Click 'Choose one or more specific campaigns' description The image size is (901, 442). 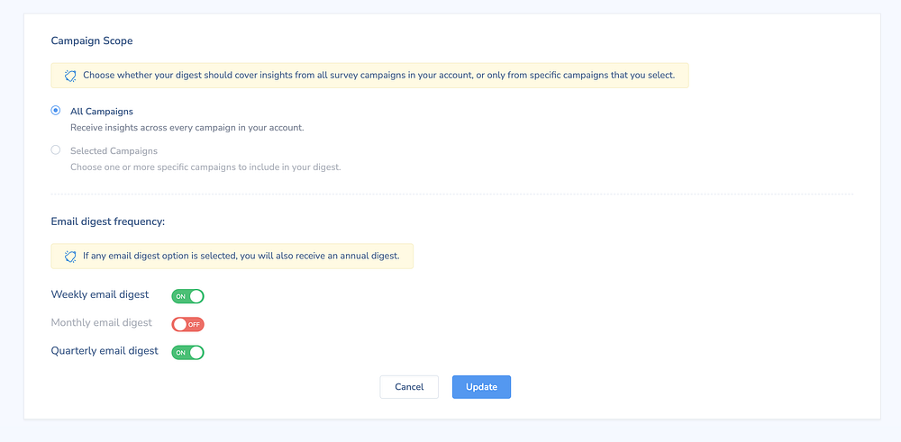(205, 167)
